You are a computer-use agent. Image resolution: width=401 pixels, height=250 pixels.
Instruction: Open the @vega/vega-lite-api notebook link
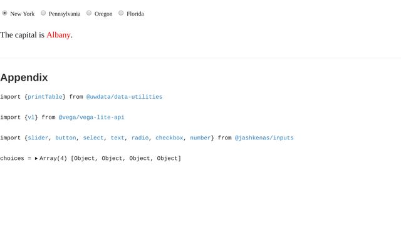[x=91, y=117]
